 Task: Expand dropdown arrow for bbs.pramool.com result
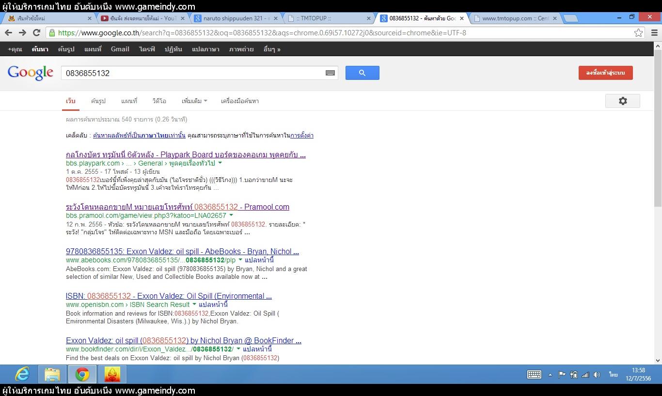click(231, 215)
